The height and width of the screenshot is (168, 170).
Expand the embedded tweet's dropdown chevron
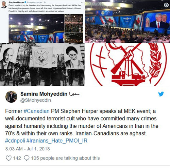coord(82,2)
